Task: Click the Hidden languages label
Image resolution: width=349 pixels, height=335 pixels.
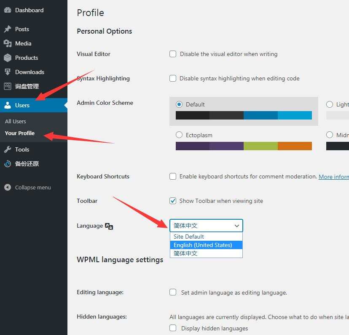Action: 102,316
